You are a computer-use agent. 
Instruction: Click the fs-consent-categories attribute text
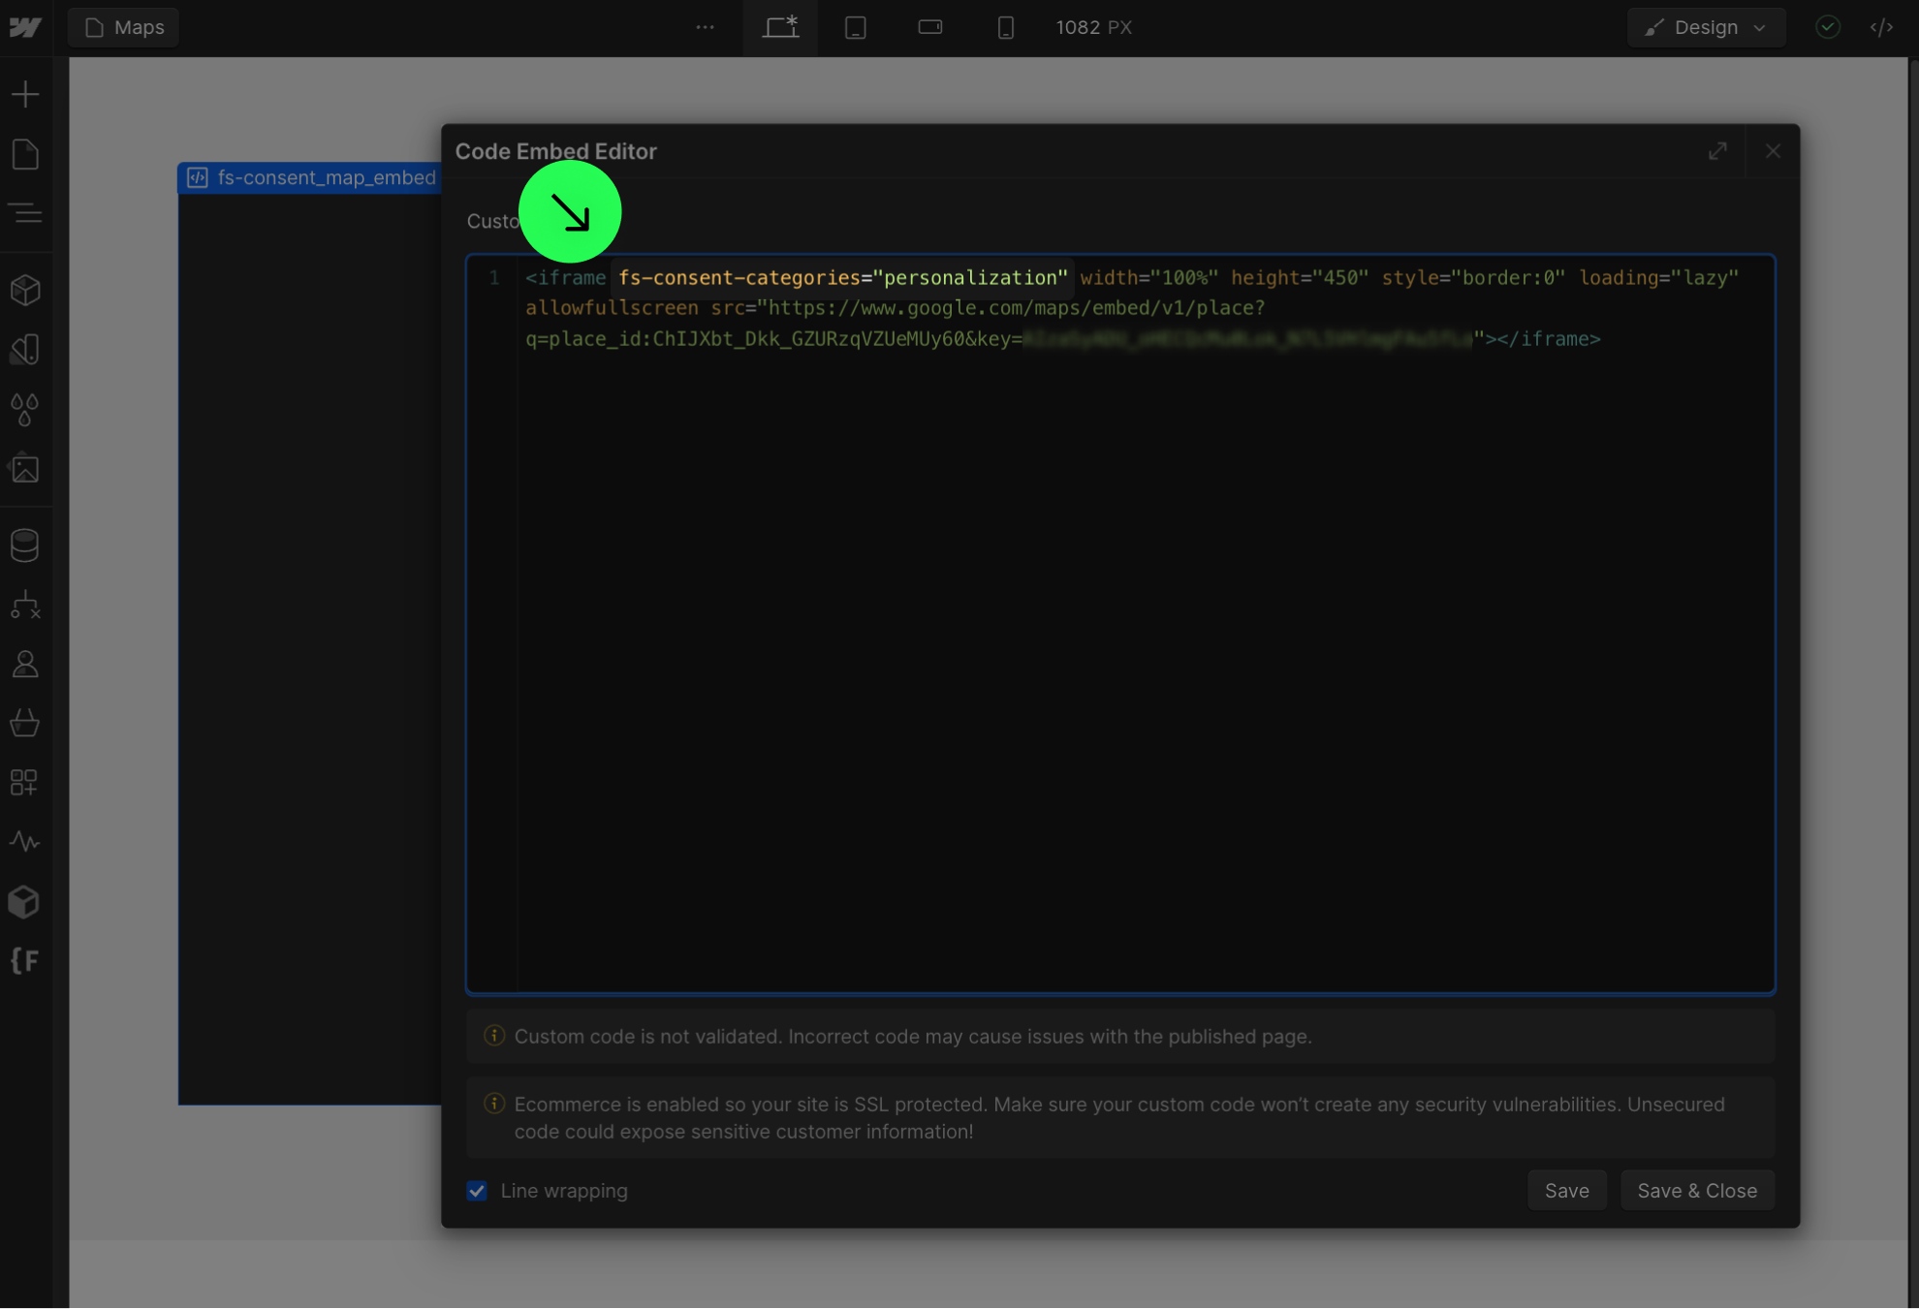842,278
